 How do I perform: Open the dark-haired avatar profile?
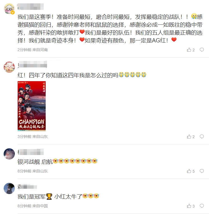tap(9, 188)
